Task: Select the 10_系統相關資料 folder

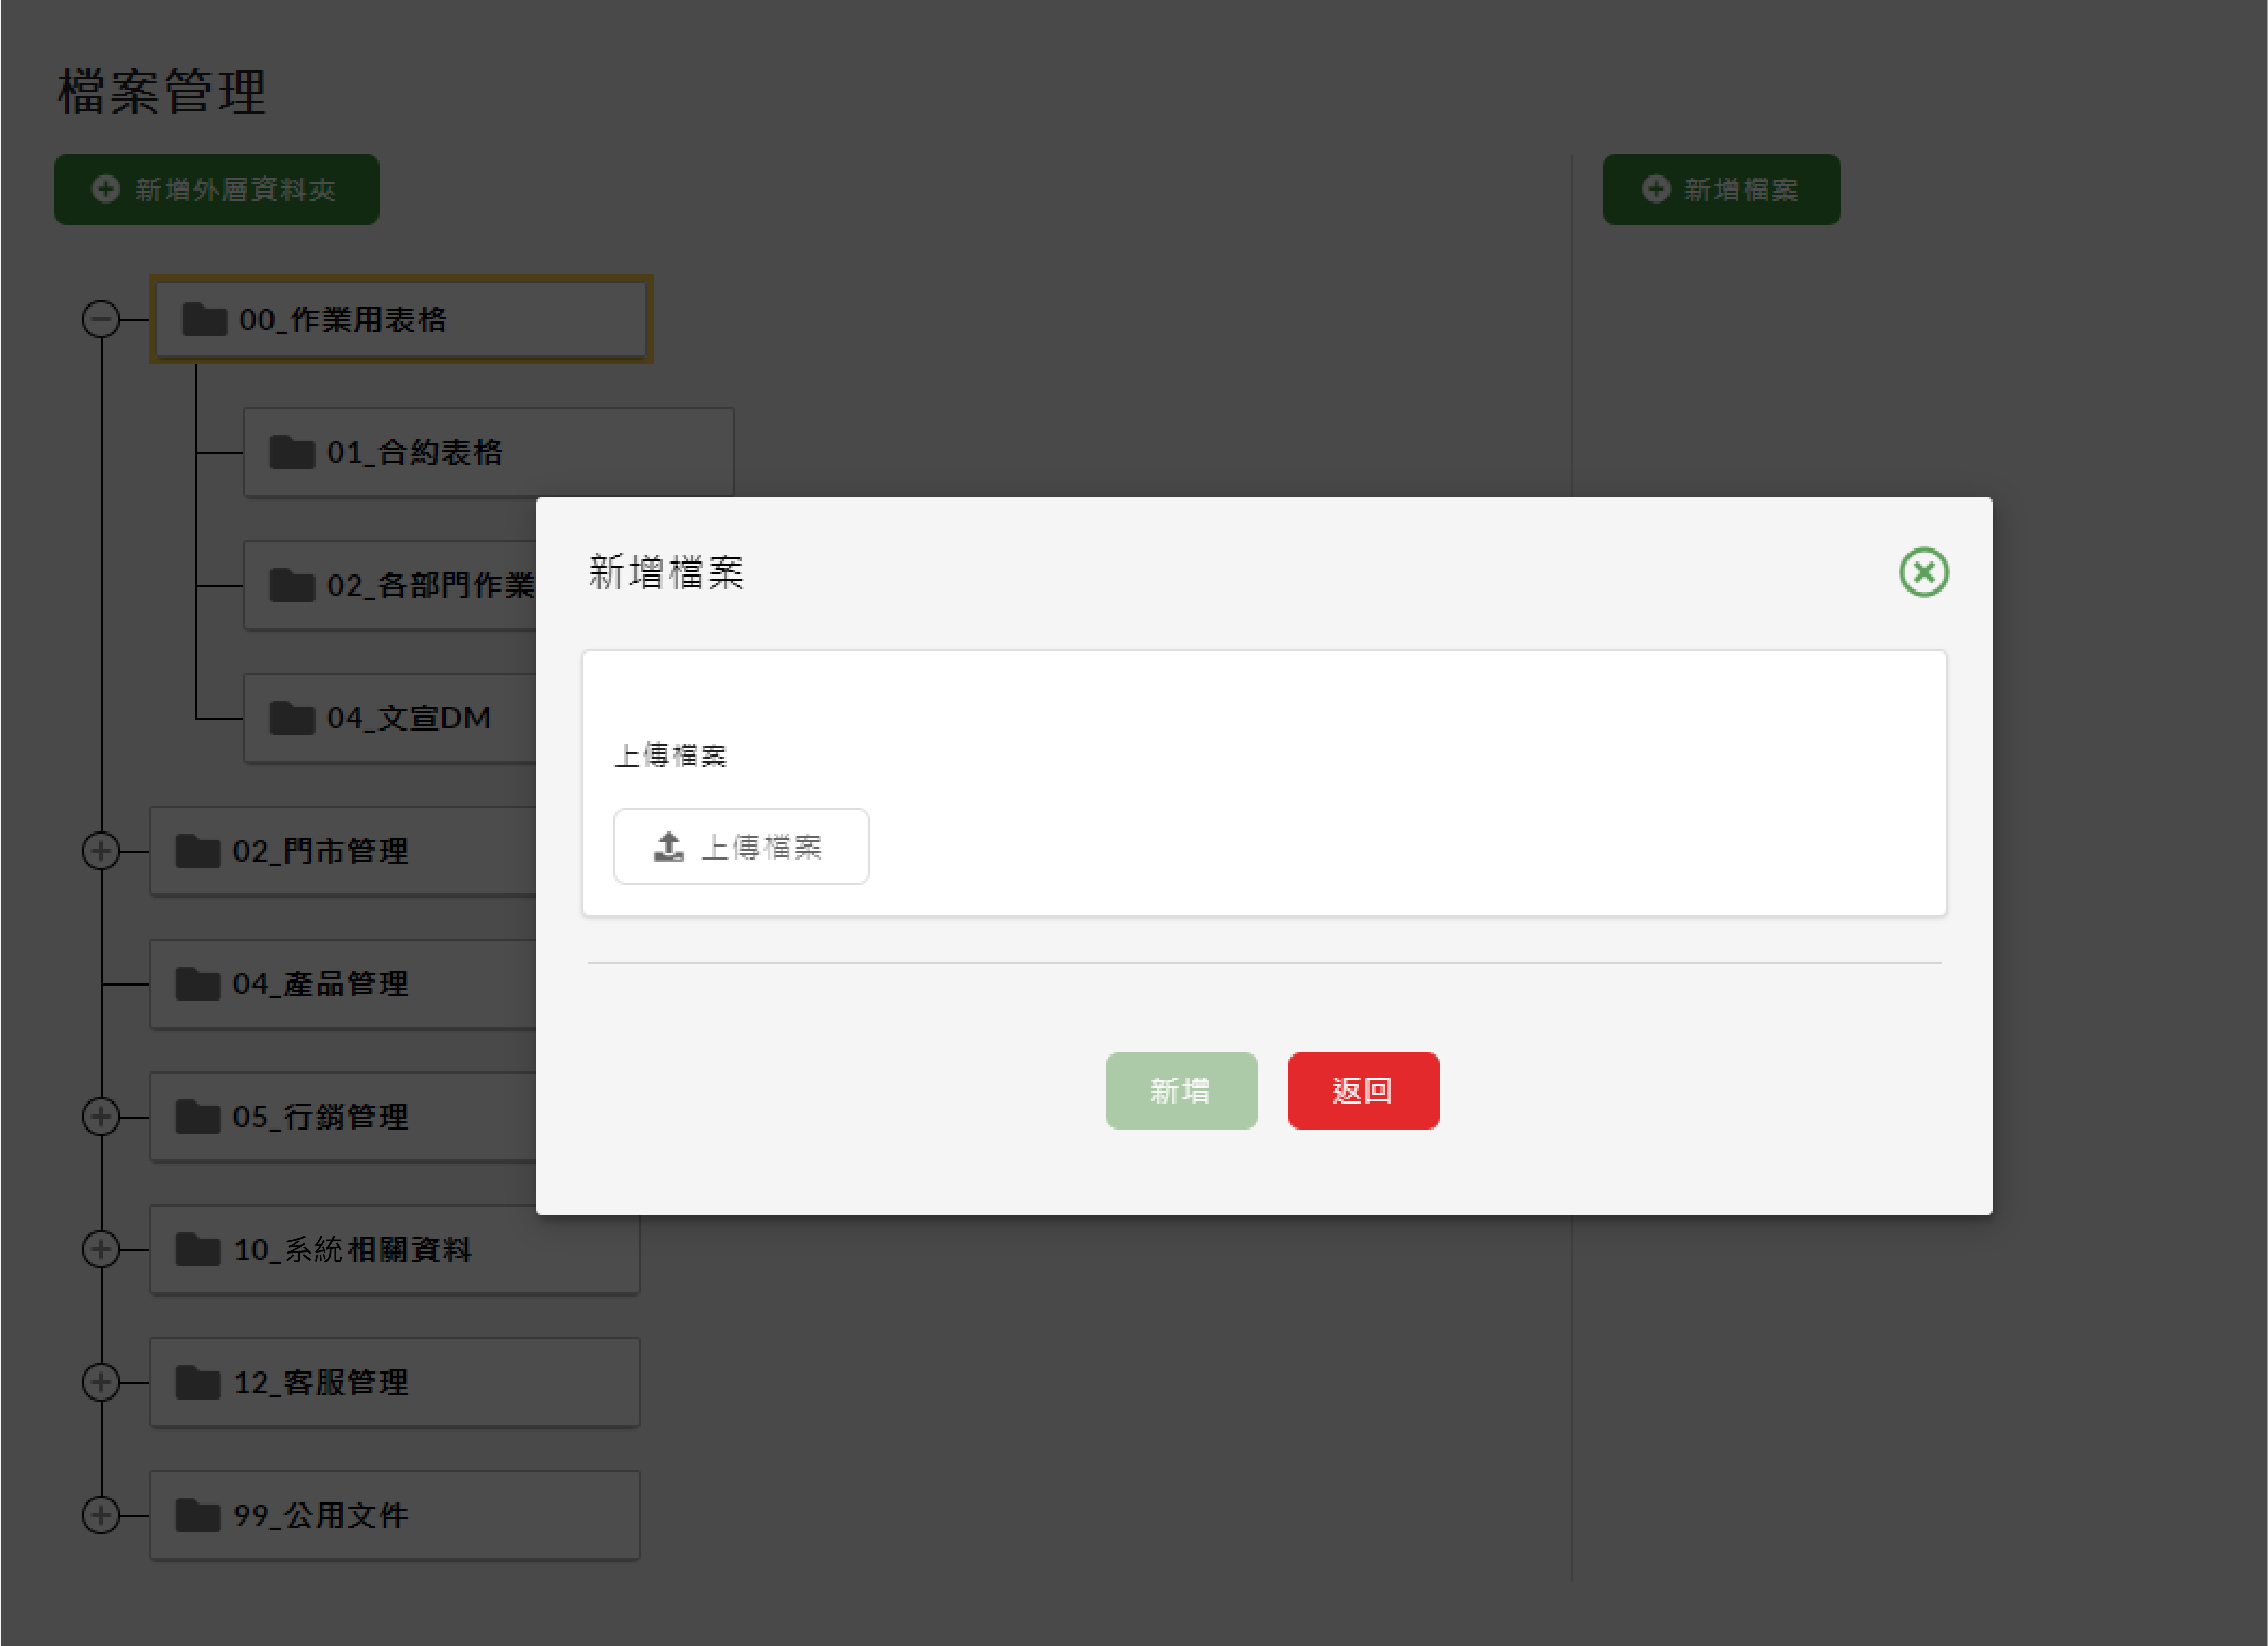Action: (395, 1250)
